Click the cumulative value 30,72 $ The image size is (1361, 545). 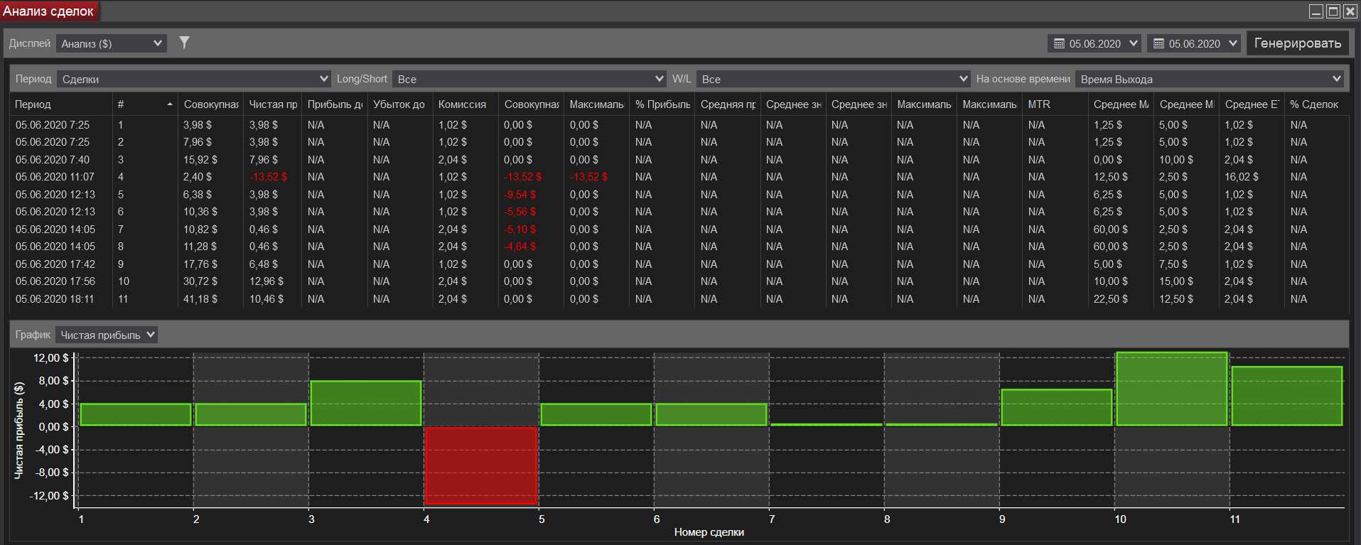tap(200, 281)
